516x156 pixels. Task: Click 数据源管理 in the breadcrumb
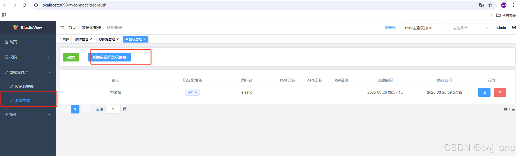91,28
